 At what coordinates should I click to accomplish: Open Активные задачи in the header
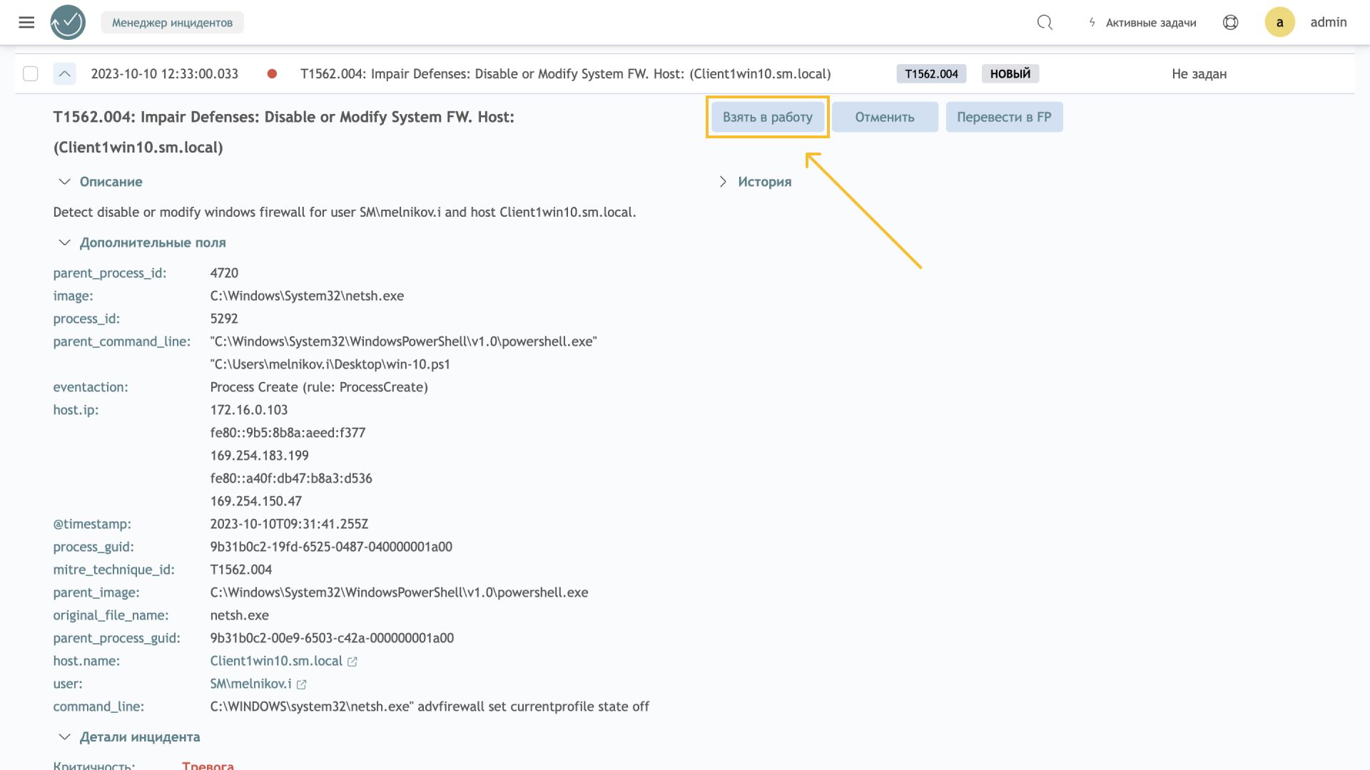1150,22
